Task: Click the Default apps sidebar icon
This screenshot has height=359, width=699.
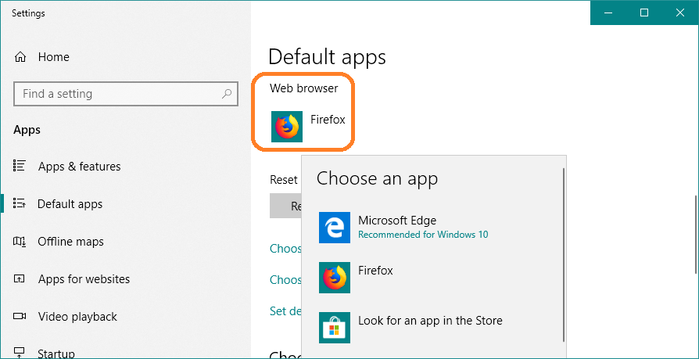Action: 20,204
